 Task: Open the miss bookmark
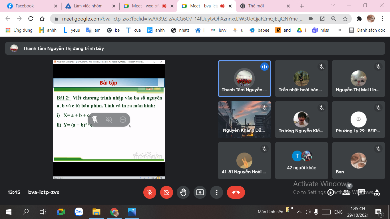coord(320,30)
